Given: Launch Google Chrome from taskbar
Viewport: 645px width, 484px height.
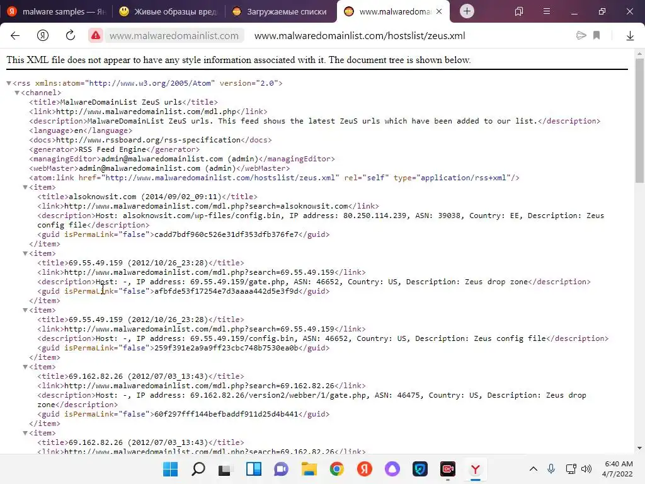Looking at the screenshot, I should (x=337, y=469).
